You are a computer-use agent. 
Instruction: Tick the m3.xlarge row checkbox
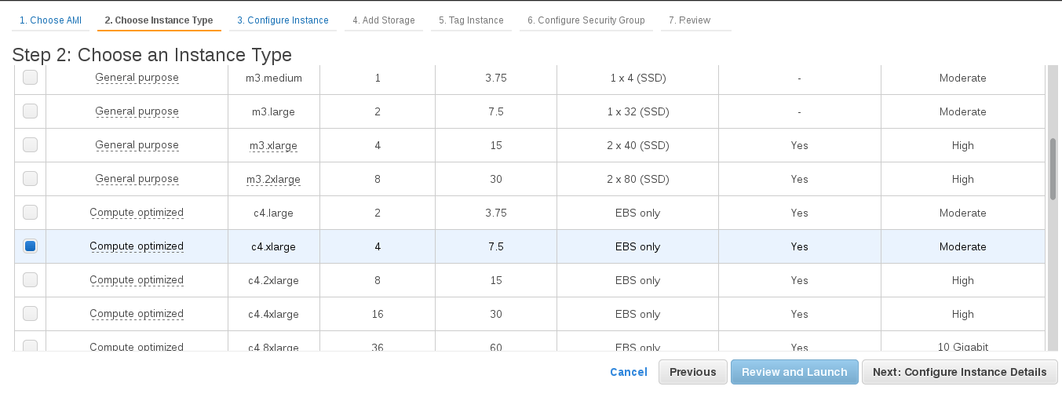[30, 144]
